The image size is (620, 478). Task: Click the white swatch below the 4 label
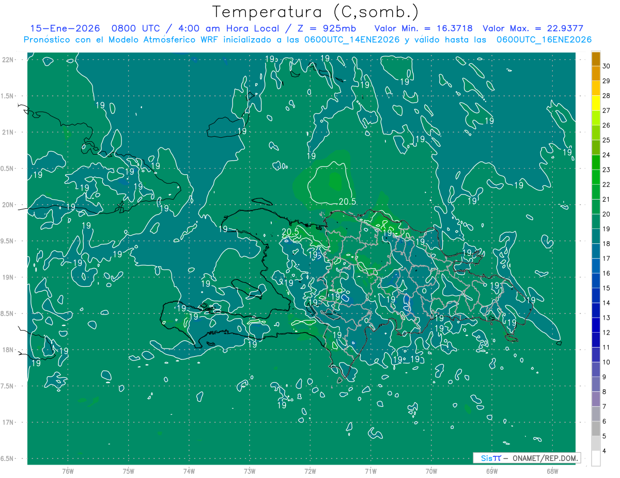click(x=596, y=458)
